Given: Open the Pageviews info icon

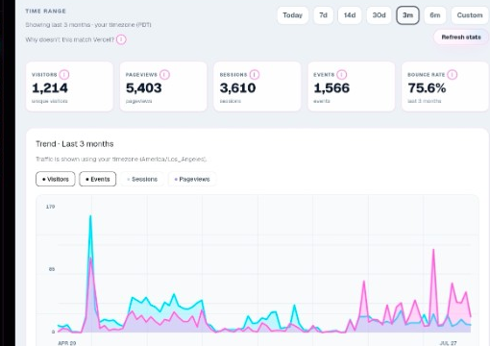Looking at the screenshot, I should coord(164,75).
